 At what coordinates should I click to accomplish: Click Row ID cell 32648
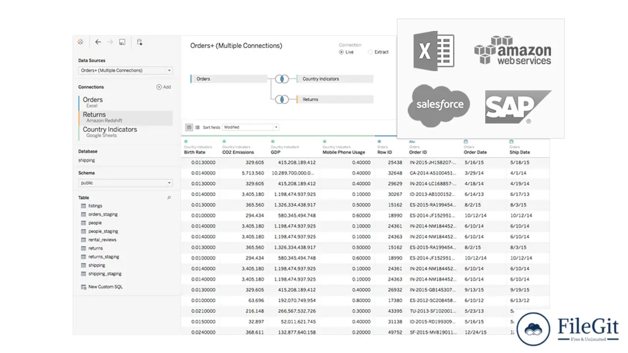(394, 173)
